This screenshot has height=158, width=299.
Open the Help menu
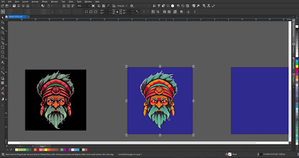point(97,1)
